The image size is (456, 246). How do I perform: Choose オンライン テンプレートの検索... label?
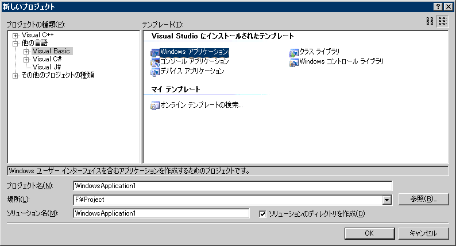(x=201, y=105)
